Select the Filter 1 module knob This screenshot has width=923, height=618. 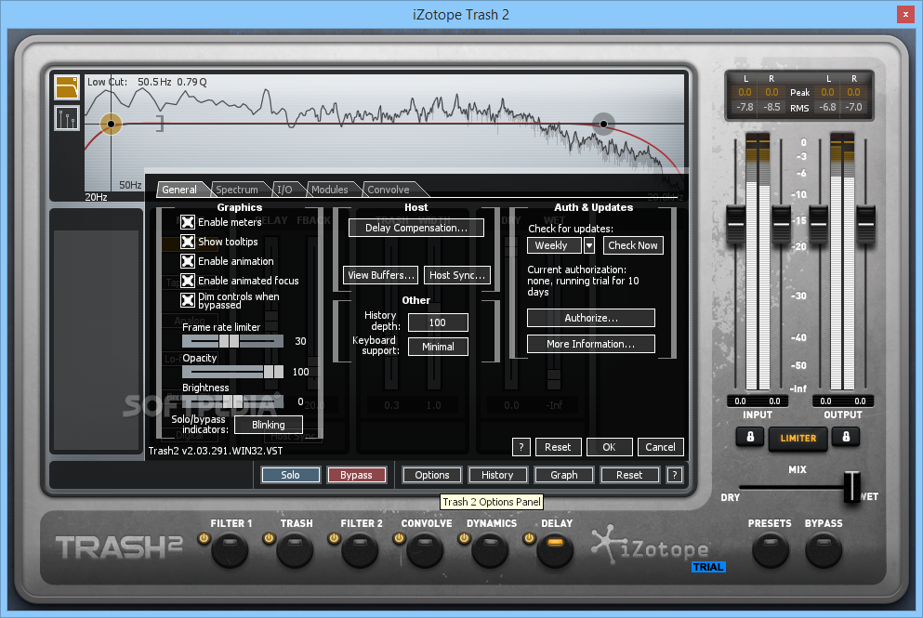[230, 551]
